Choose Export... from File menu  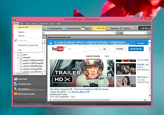pos(28,36)
